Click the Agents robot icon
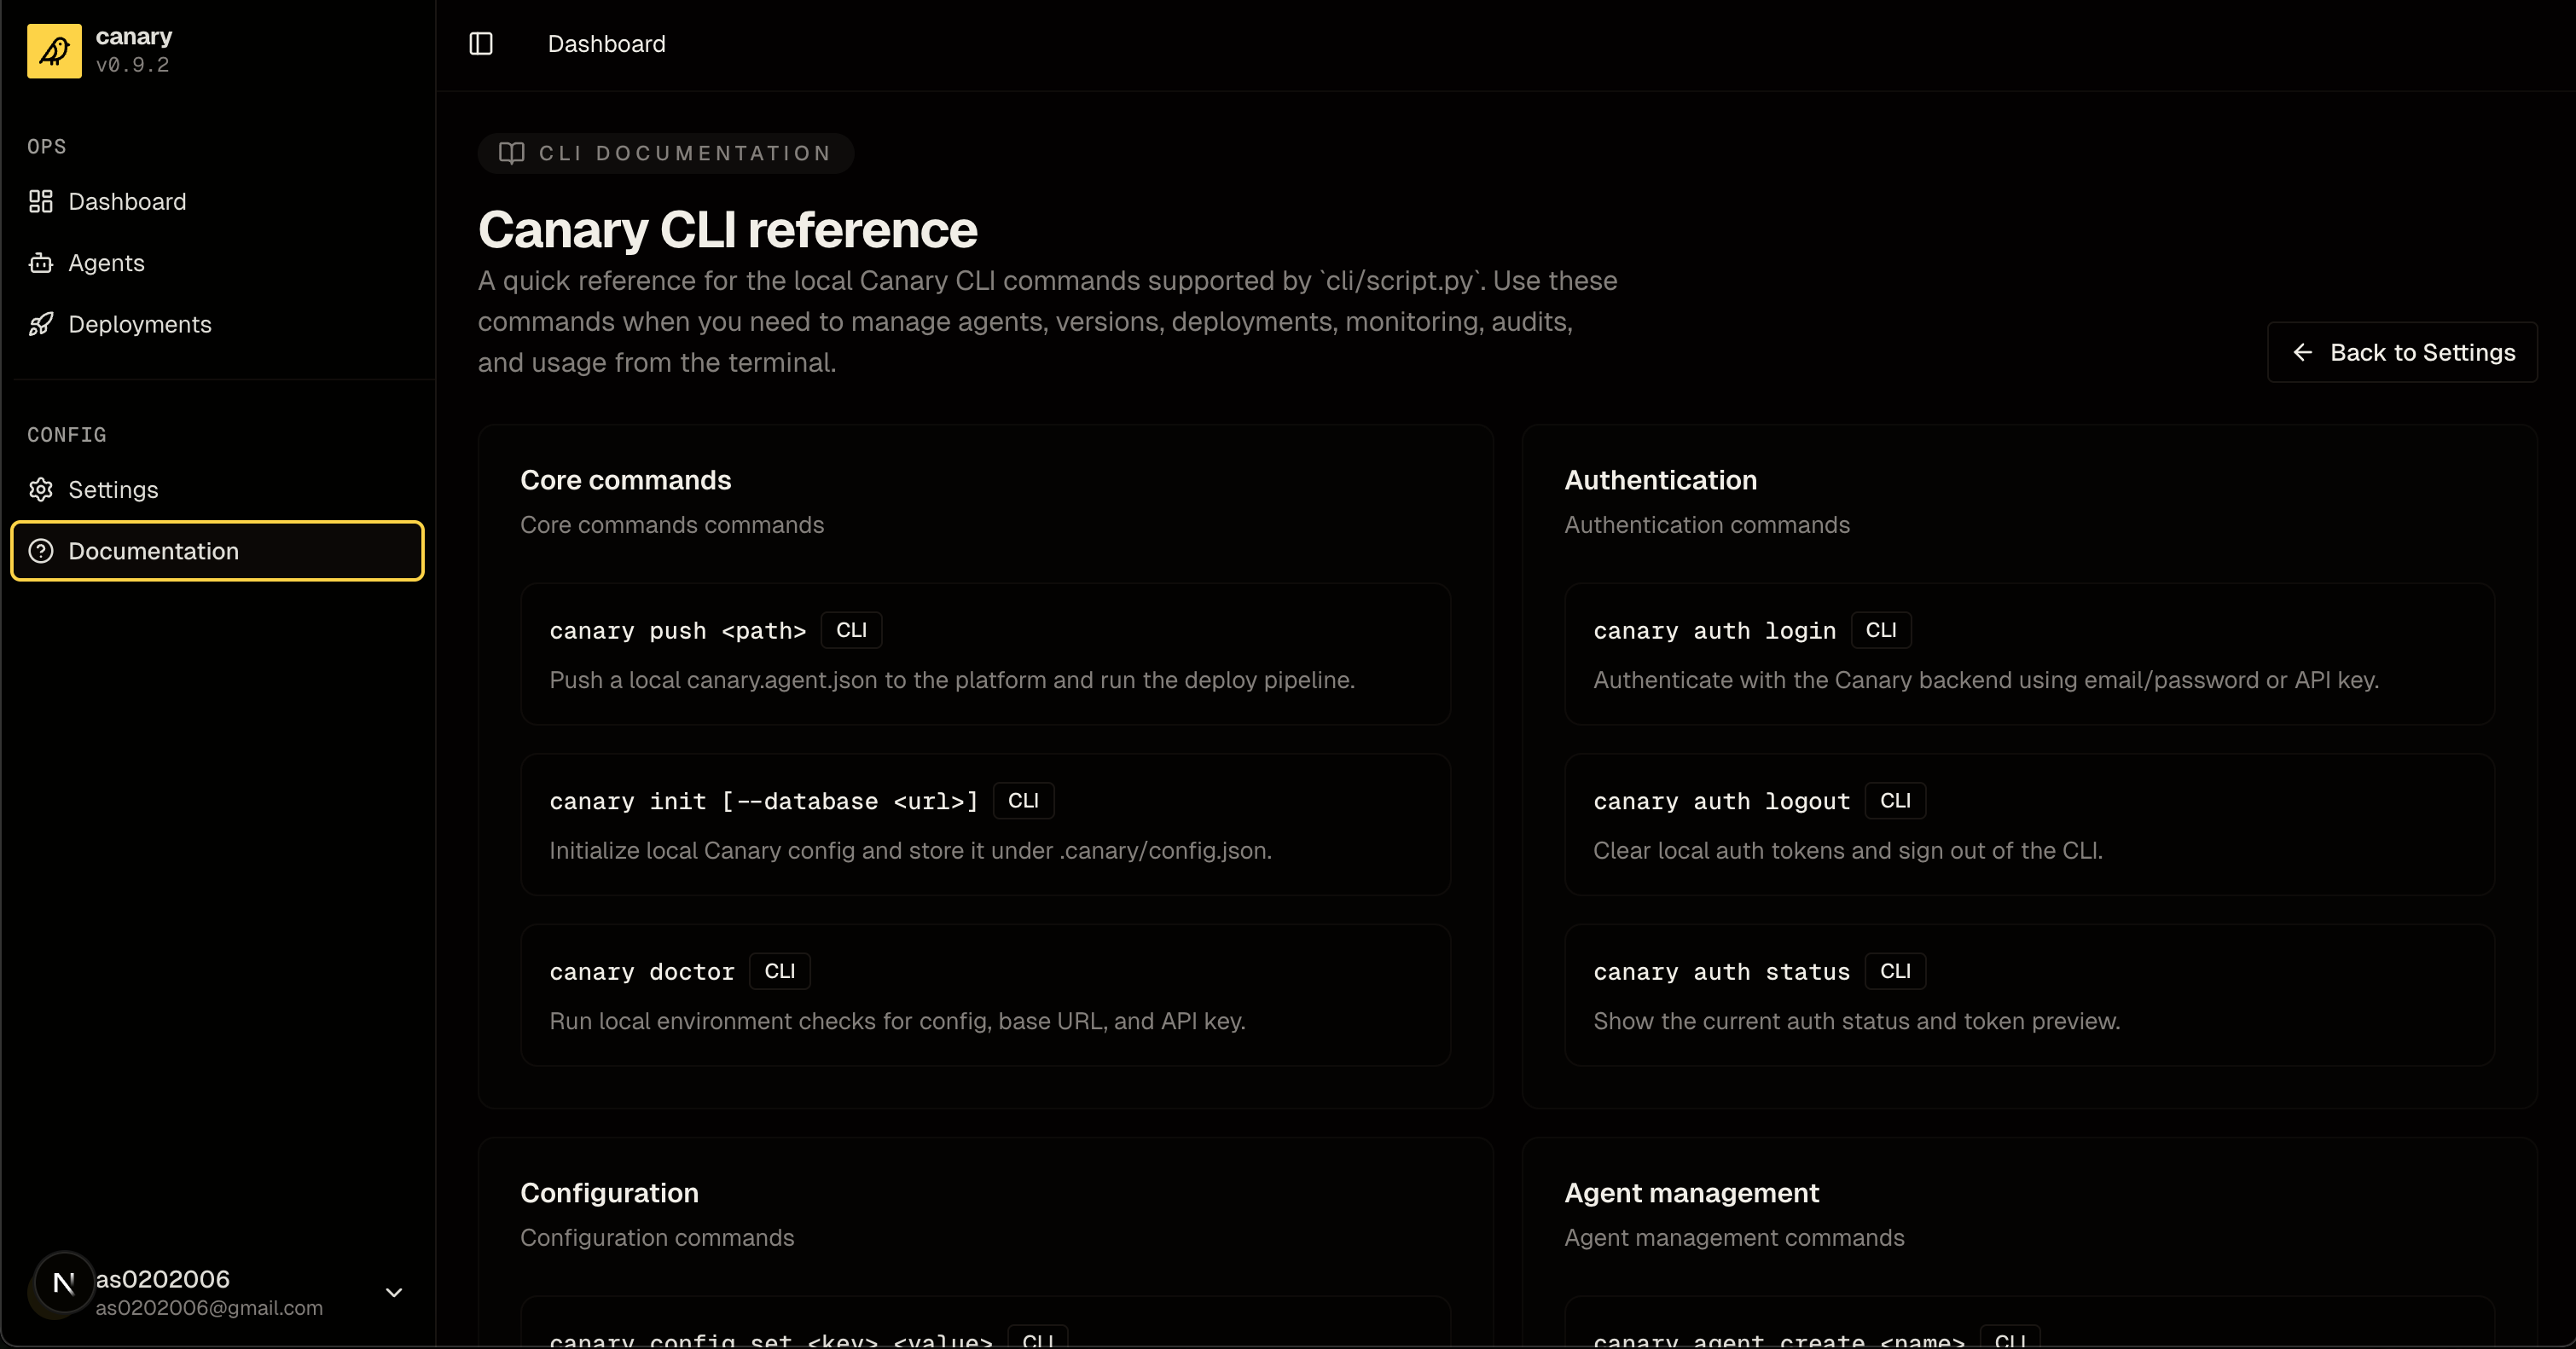This screenshot has width=2576, height=1349. [x=41, y=263]
